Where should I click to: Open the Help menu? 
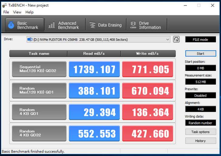coord(29,12)
